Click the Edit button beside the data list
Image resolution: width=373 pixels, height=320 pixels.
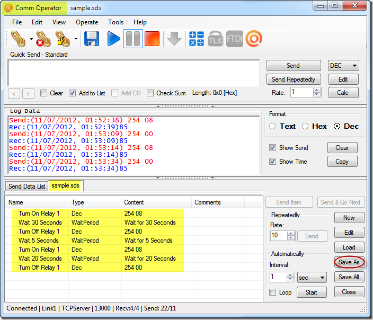click(349, 233)
